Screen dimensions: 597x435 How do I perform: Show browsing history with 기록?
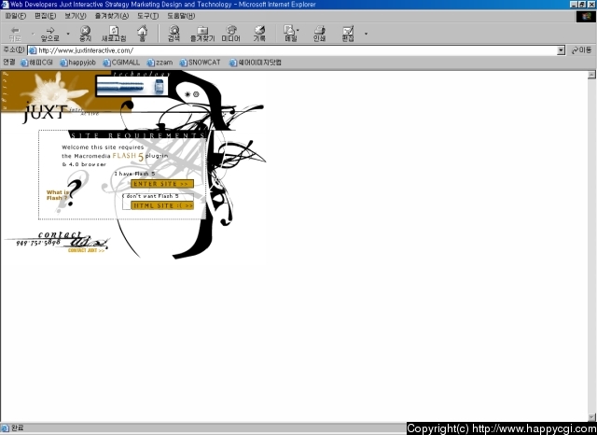tap(259, 34)
